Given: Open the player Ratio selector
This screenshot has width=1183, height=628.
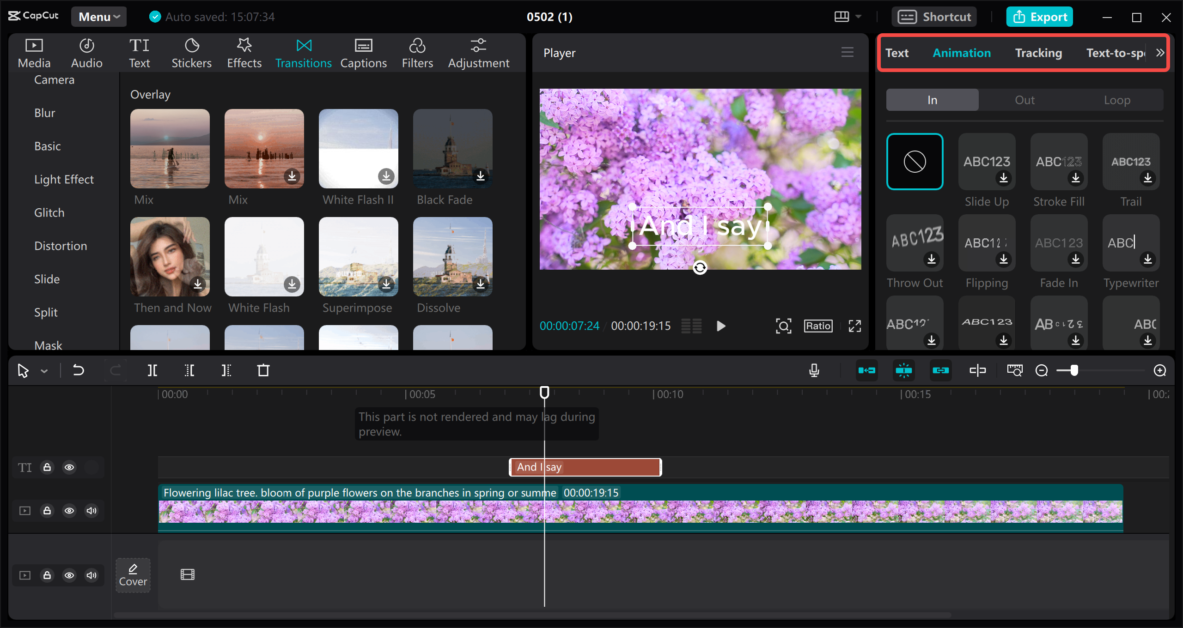Looking at the screenshot, I should (818, 326).
